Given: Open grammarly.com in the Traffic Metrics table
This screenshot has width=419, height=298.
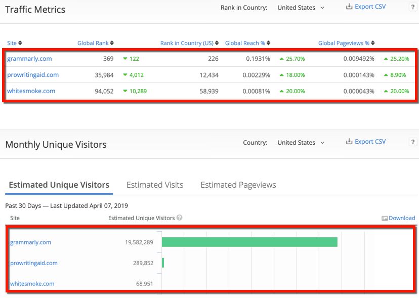Looking at the screenshot, I should 29,59.
